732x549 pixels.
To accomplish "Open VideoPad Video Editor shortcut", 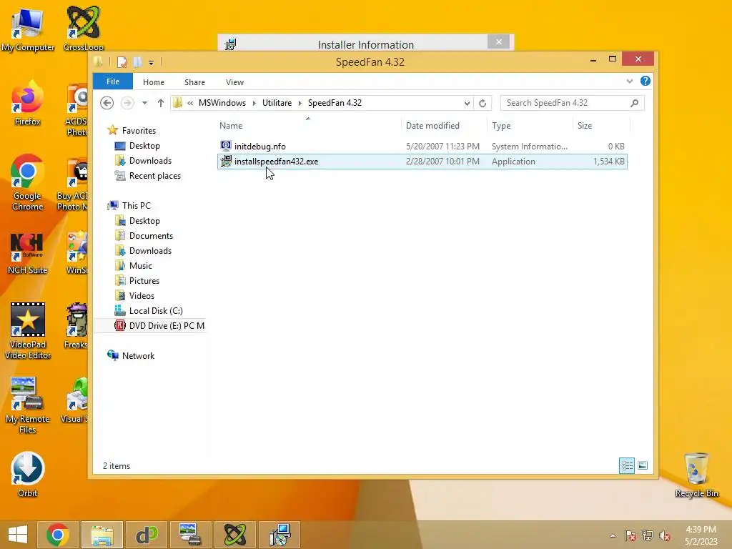I will [28, 331].
